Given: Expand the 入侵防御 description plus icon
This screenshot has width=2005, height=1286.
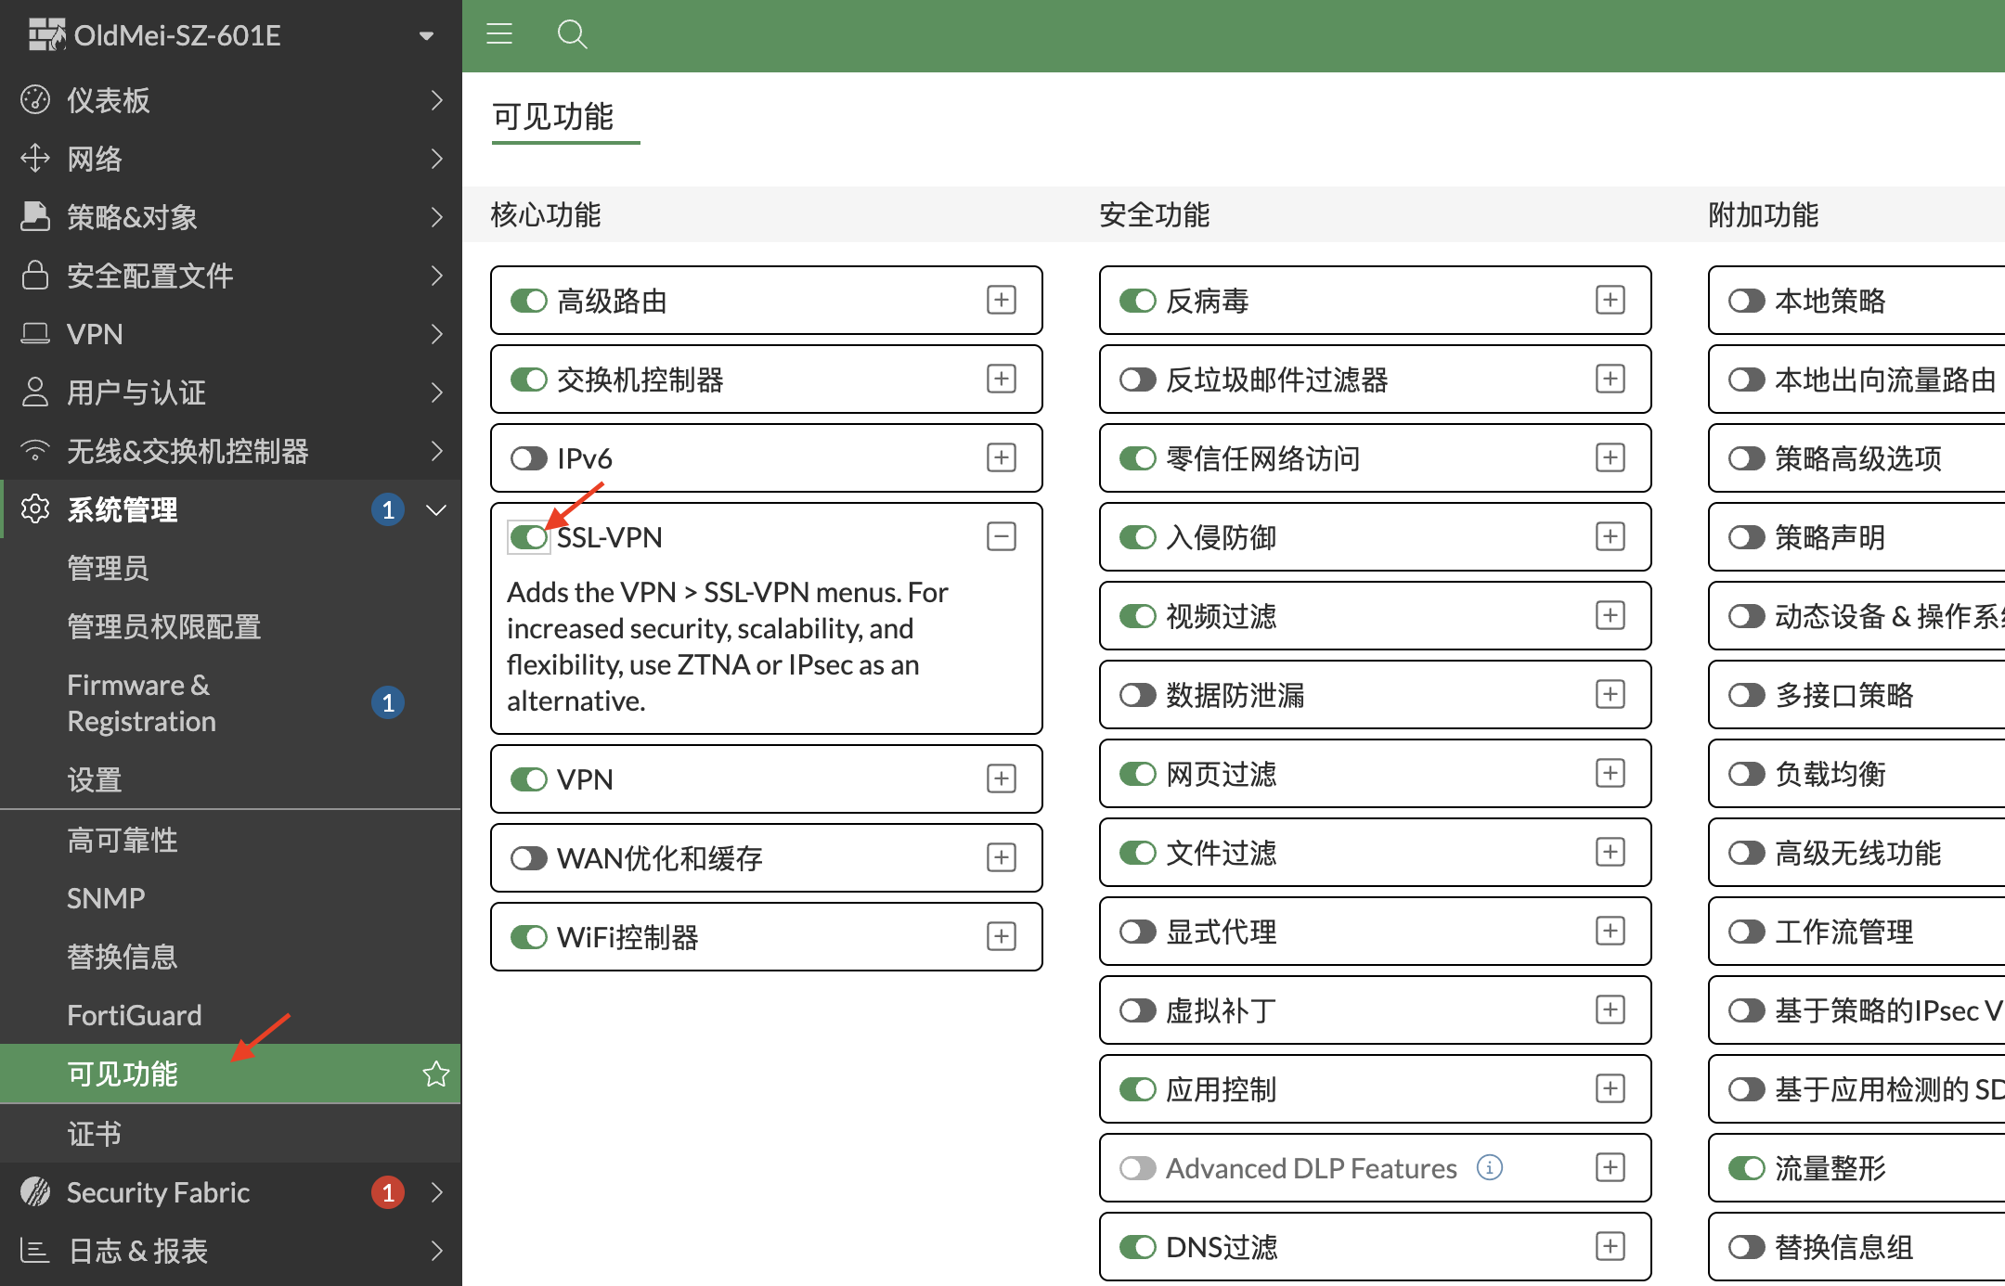Looking at the screenshot, I should pos(1610,536).
